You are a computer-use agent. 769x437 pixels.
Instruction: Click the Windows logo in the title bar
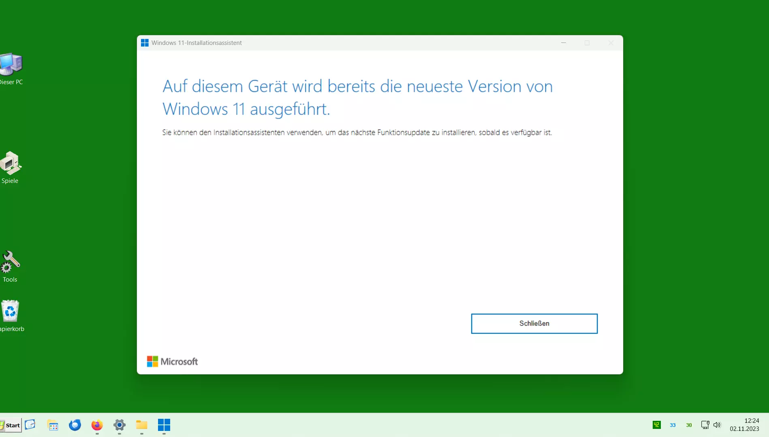coord(145,43)
